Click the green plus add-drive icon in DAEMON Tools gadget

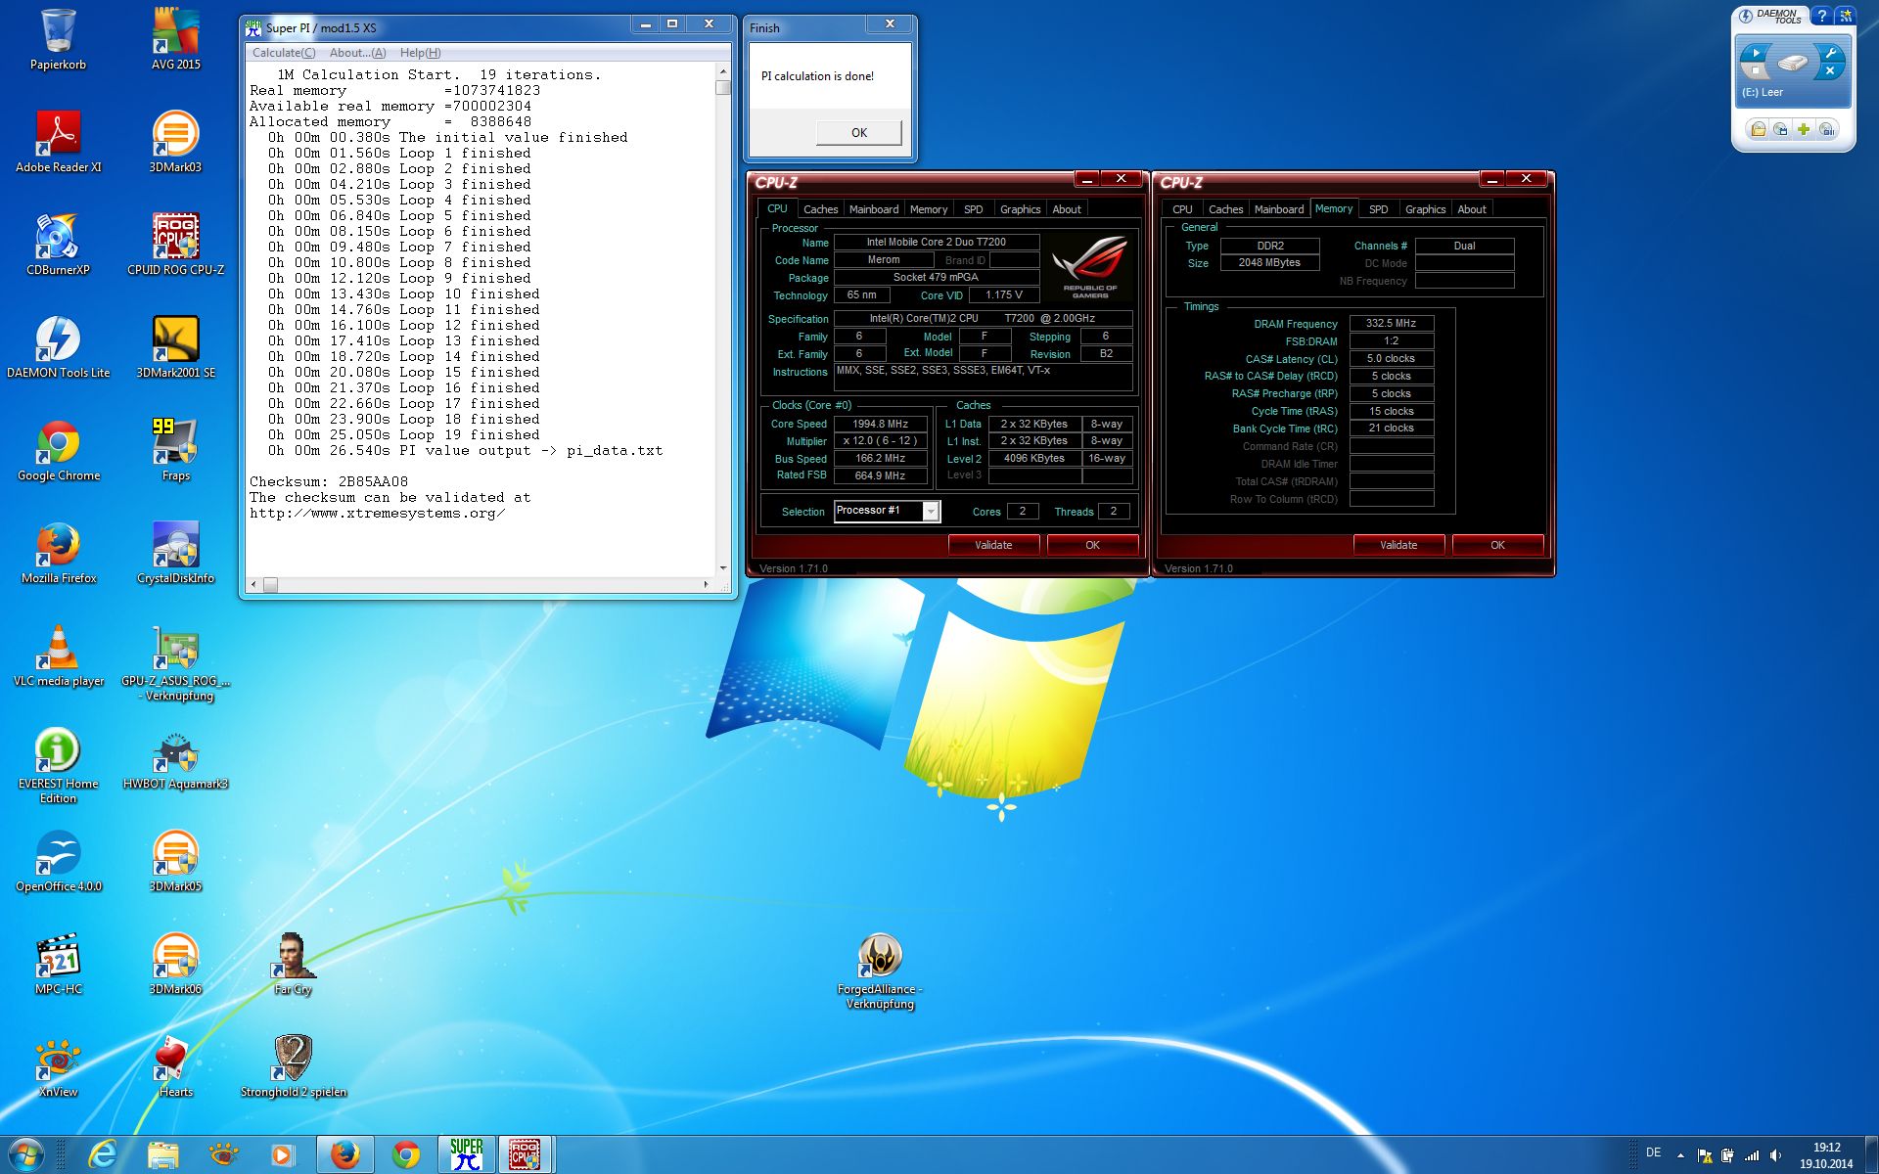tap(1804, 129)
